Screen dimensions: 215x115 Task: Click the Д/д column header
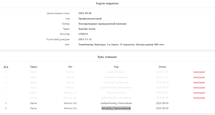pos(6,67)
